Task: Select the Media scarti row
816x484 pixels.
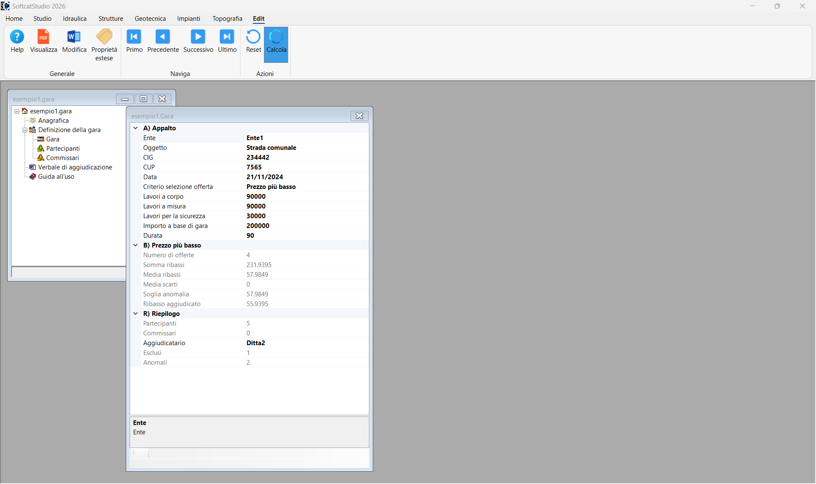Action: [255, 284]
